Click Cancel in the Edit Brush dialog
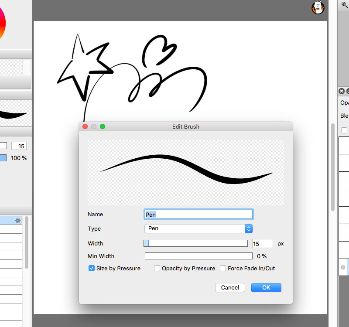Screen dimensions: 349x327 click(230, 287)
